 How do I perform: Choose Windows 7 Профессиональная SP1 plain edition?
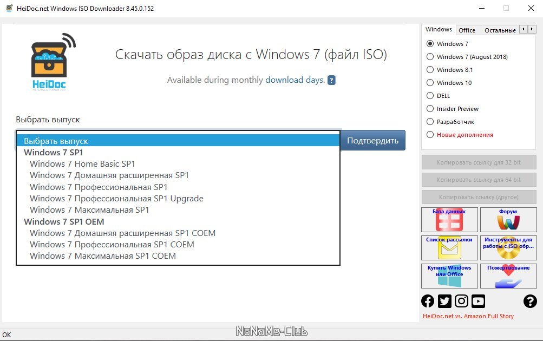click(178, 187)
